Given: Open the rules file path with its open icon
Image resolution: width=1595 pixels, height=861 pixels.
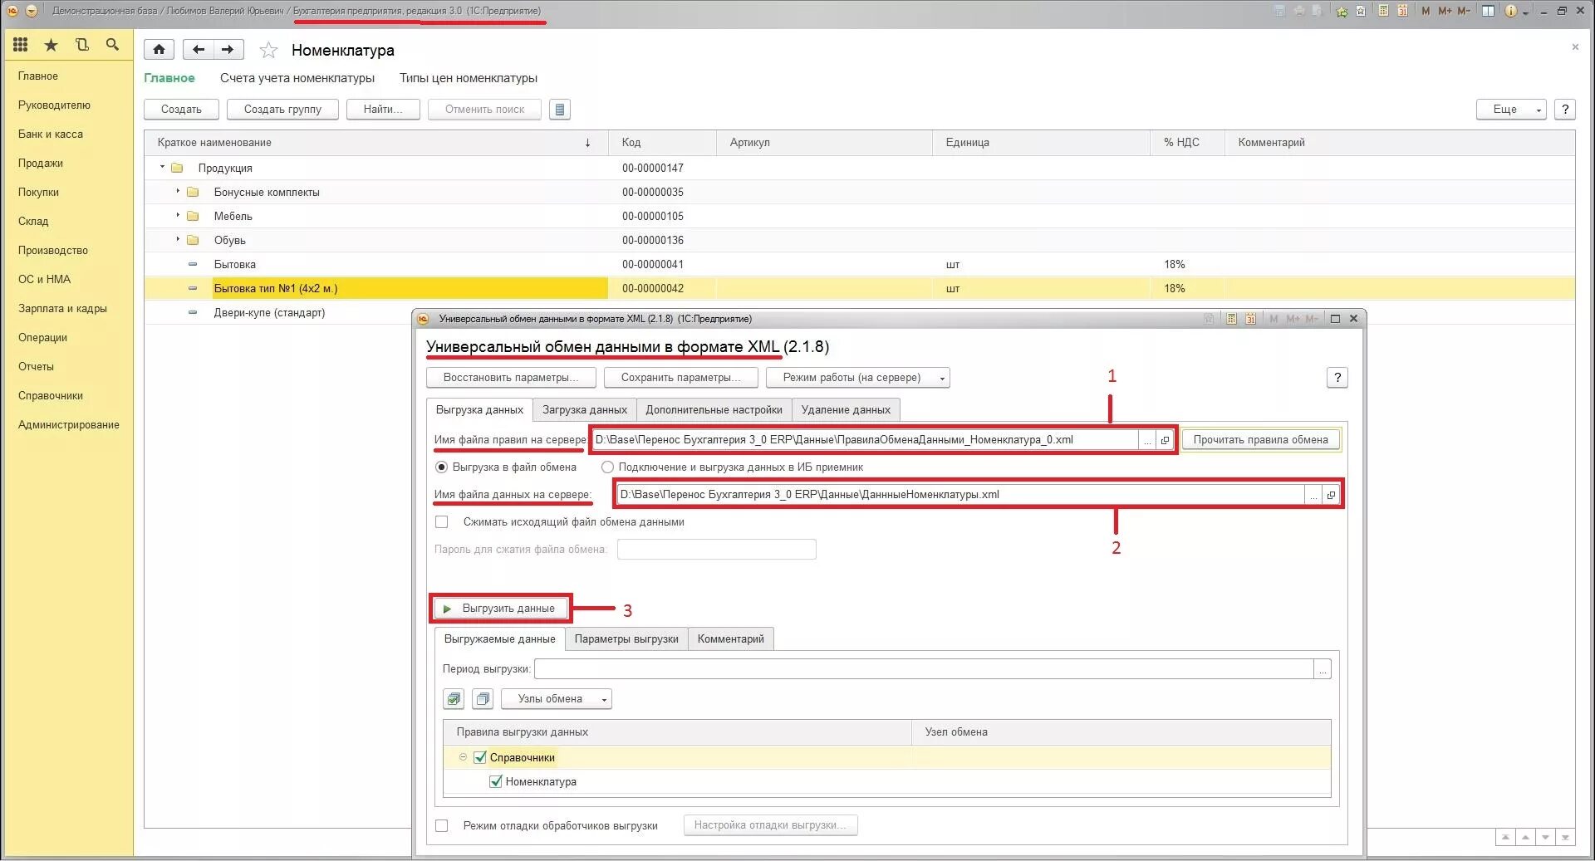Looking at the screenshot, I should point(1165,440).
